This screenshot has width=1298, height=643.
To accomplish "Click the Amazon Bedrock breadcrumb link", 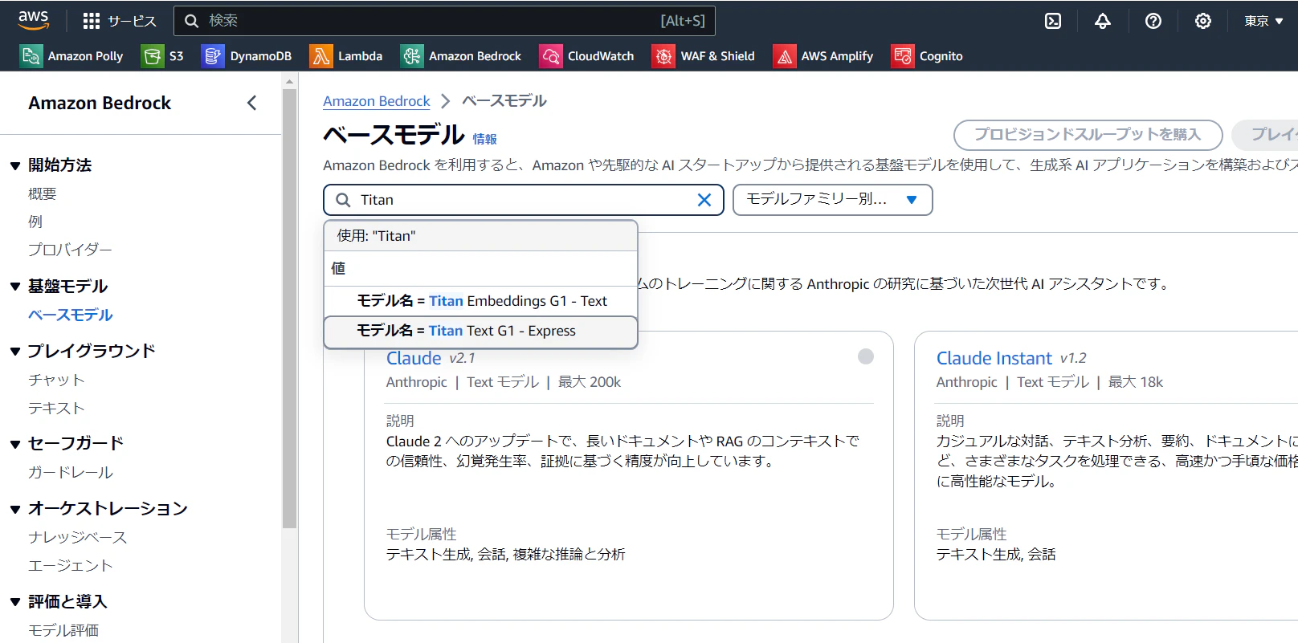I will (377, 101).
